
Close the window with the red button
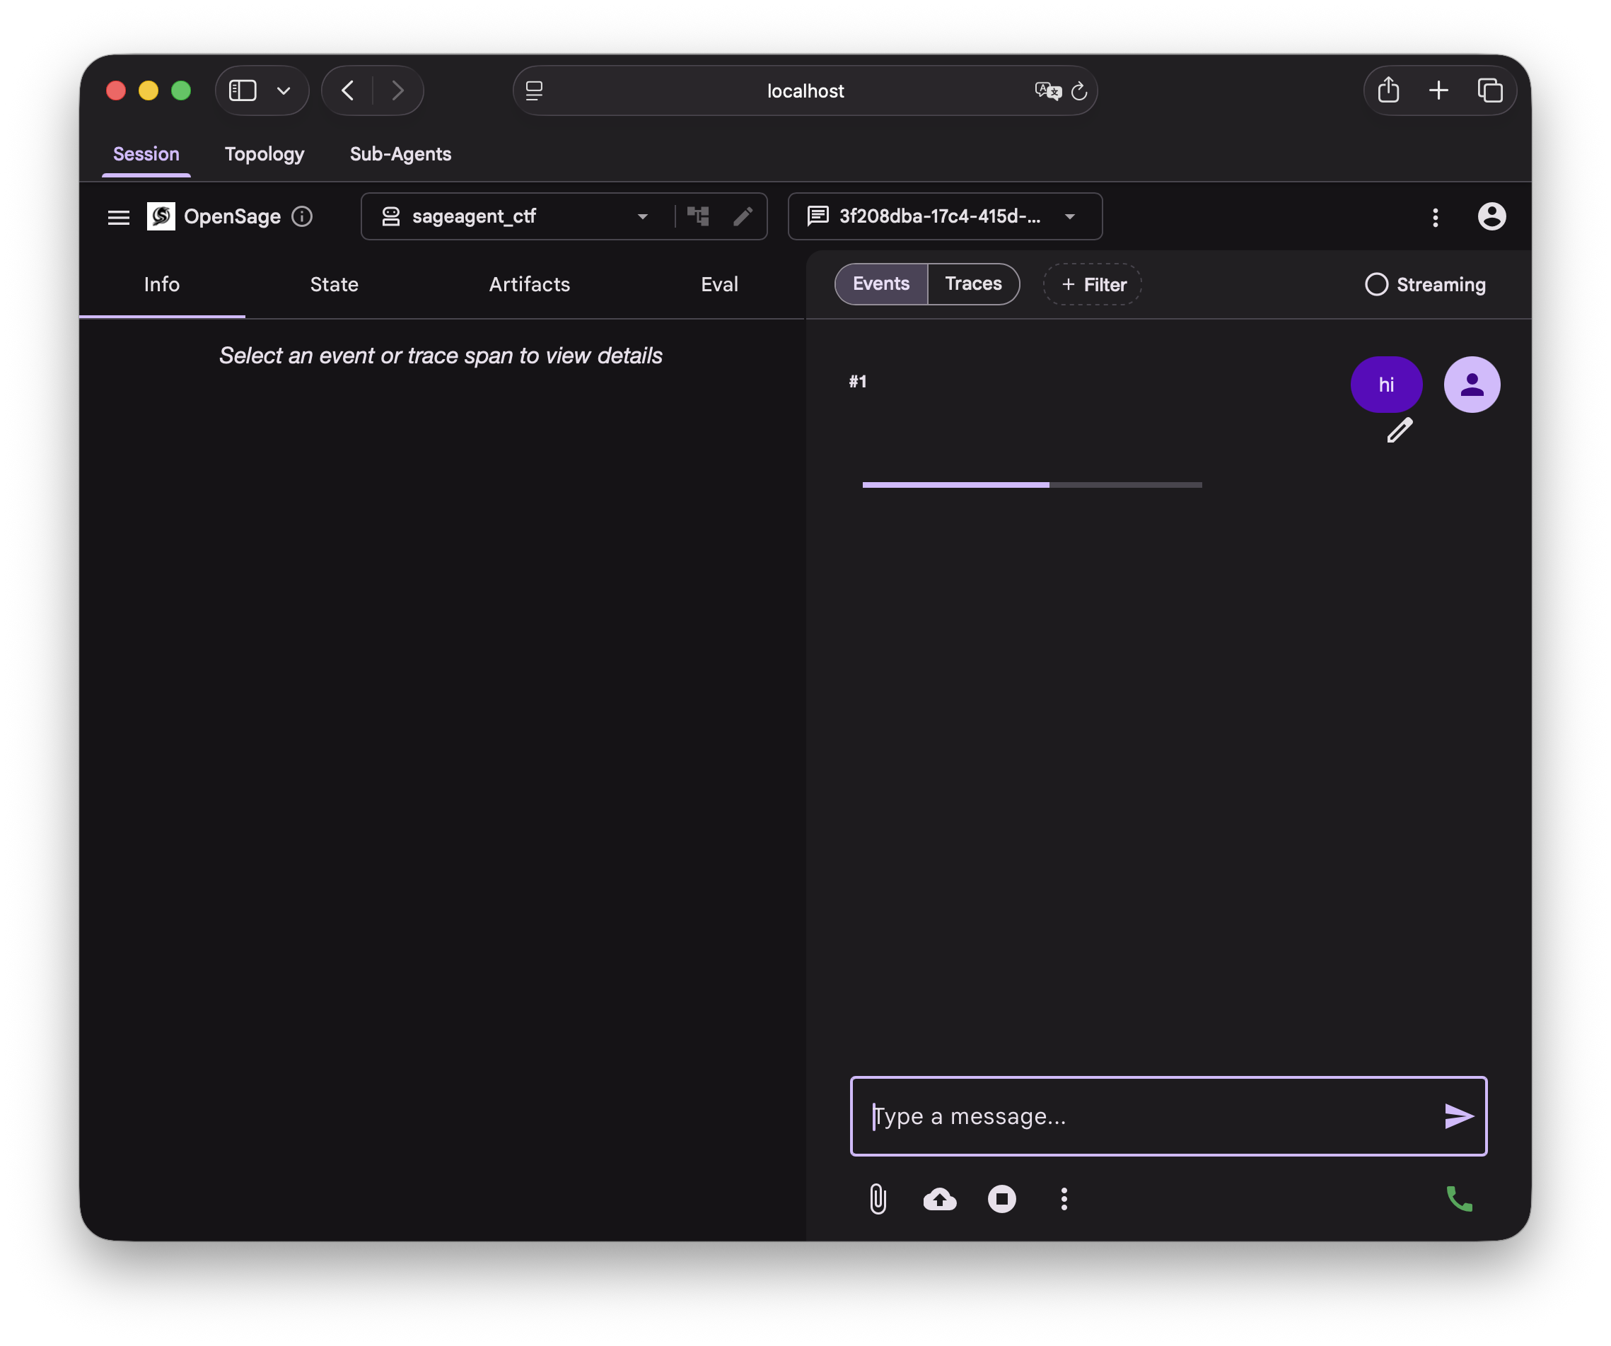(116, 91)
